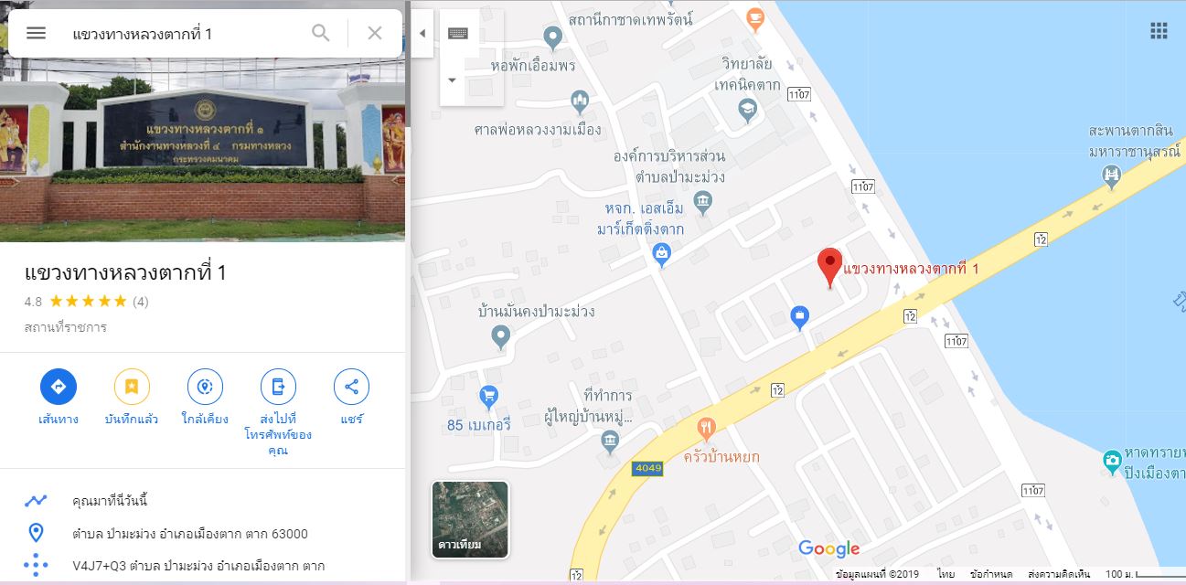Click the ข้อกำหนด terms link
1186x585 pixels.
991,574
